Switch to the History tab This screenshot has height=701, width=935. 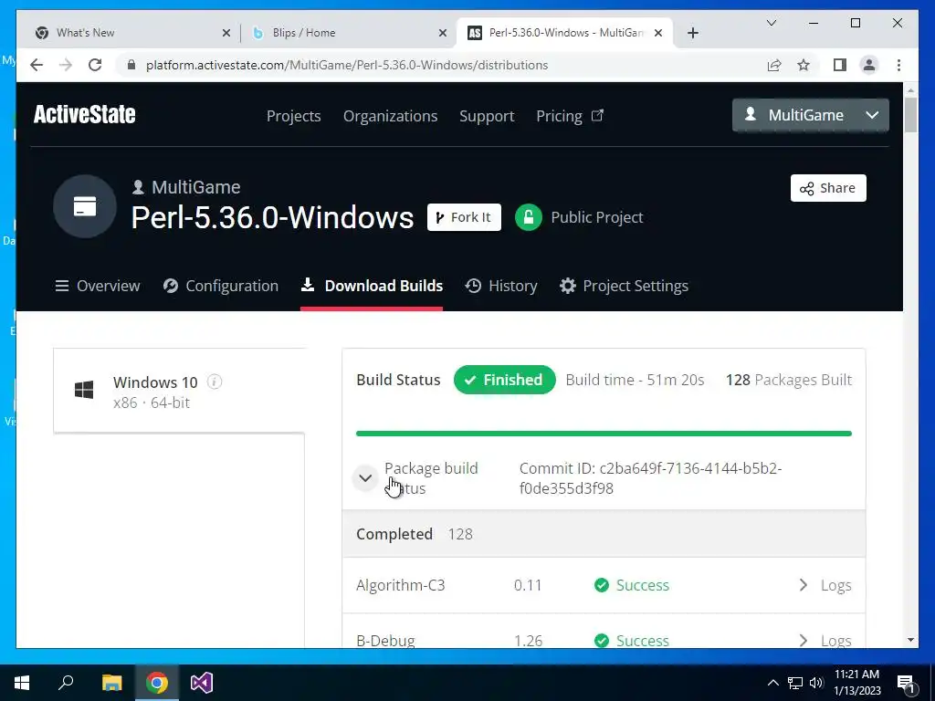(x=501, y=286)
